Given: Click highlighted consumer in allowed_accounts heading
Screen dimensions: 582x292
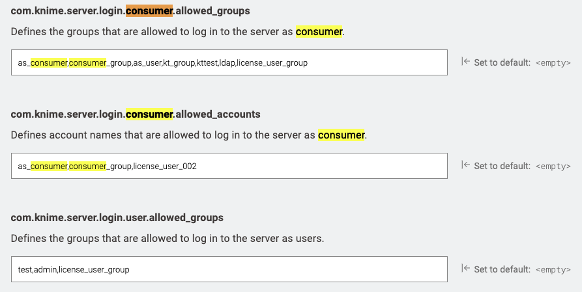Looking at the screenshot, I should tap(149, 114).
